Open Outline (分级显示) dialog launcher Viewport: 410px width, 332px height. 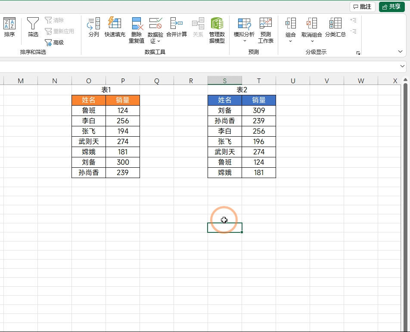358,53
